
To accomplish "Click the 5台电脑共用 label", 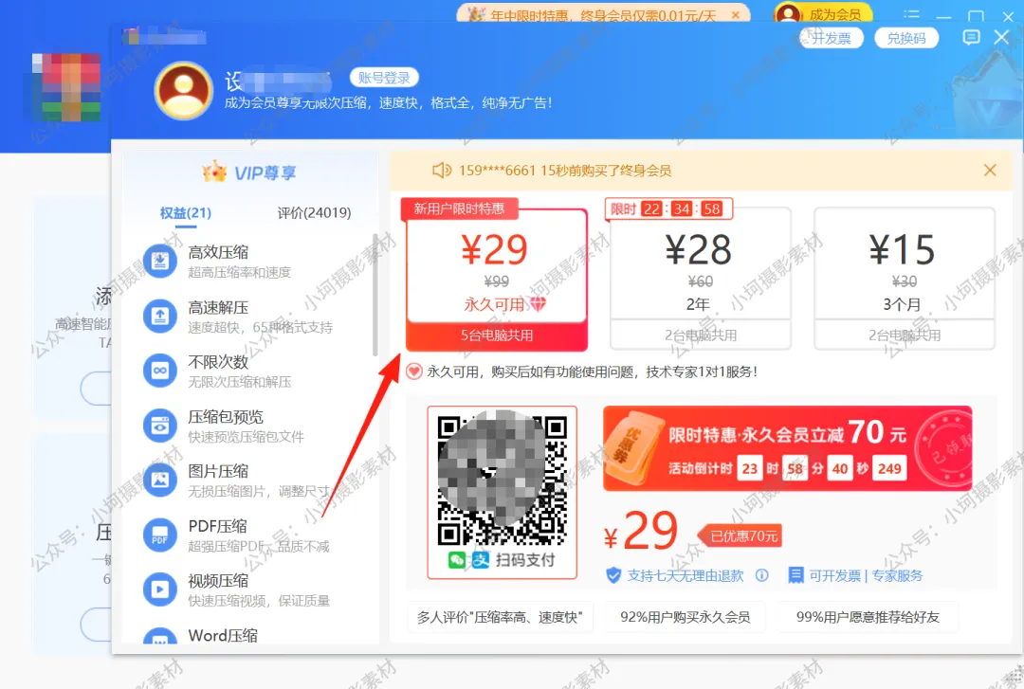I will coord(497,335).
